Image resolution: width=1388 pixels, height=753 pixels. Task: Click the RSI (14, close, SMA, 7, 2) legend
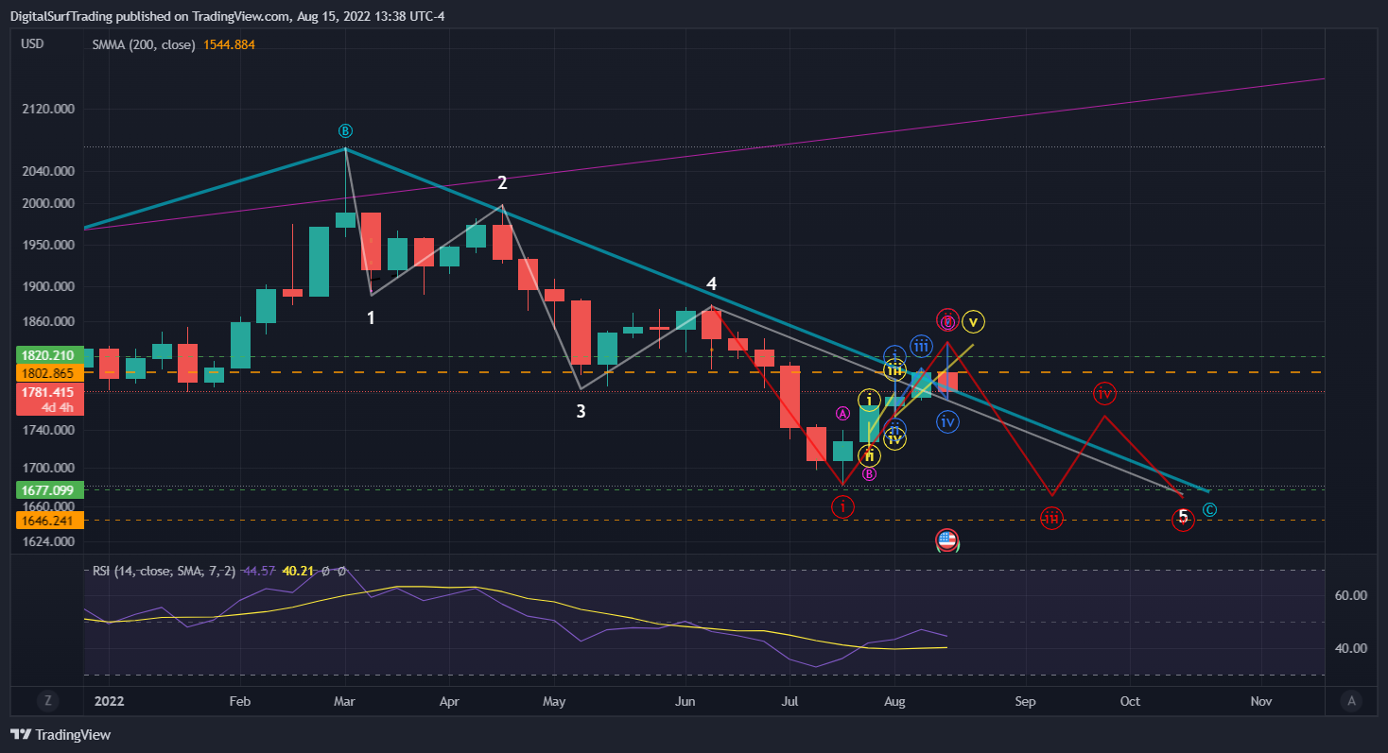(165, 571)
